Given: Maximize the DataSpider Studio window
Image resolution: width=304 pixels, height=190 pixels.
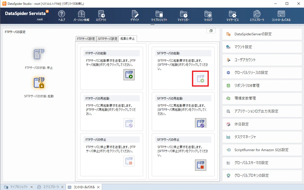Looking at the screenshot, I should coord(287,4).
